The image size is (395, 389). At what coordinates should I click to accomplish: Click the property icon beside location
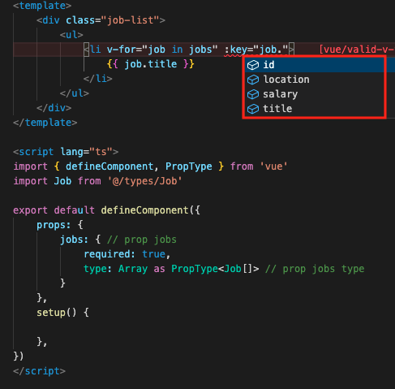click(x=253, y=80)
